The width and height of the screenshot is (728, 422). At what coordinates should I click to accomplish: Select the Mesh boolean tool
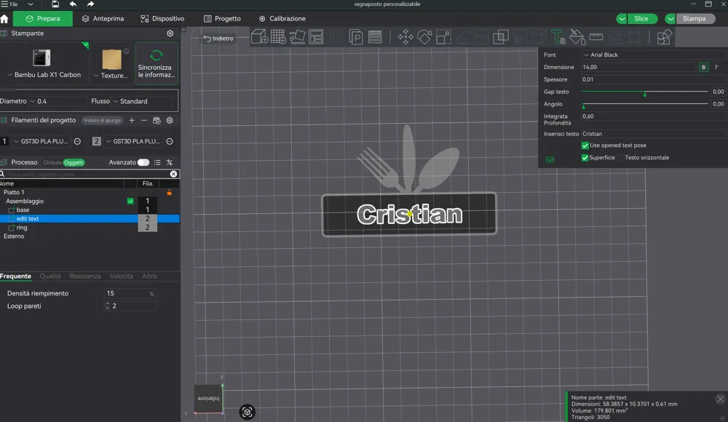pos(501,36)
